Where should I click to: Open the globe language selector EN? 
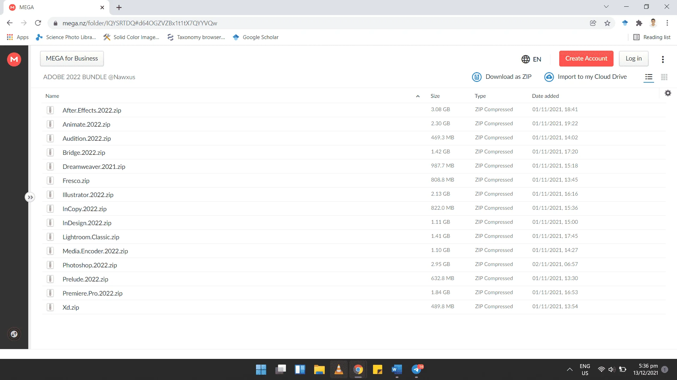tap(531, 59)
